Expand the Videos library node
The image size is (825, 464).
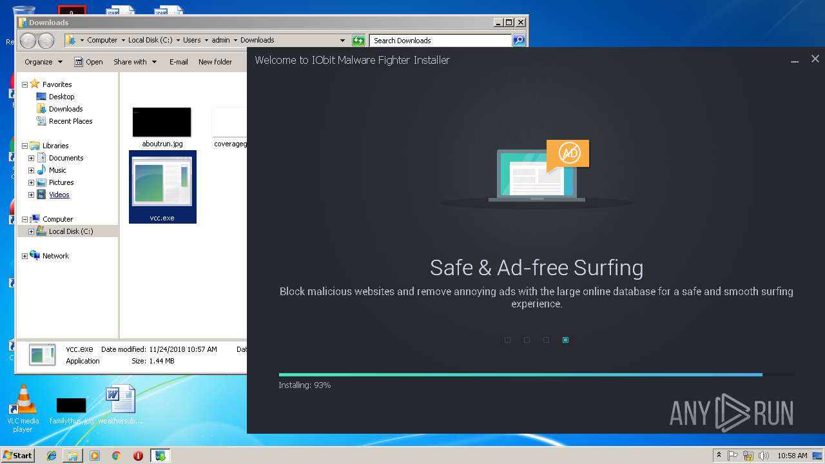(31, 195)
